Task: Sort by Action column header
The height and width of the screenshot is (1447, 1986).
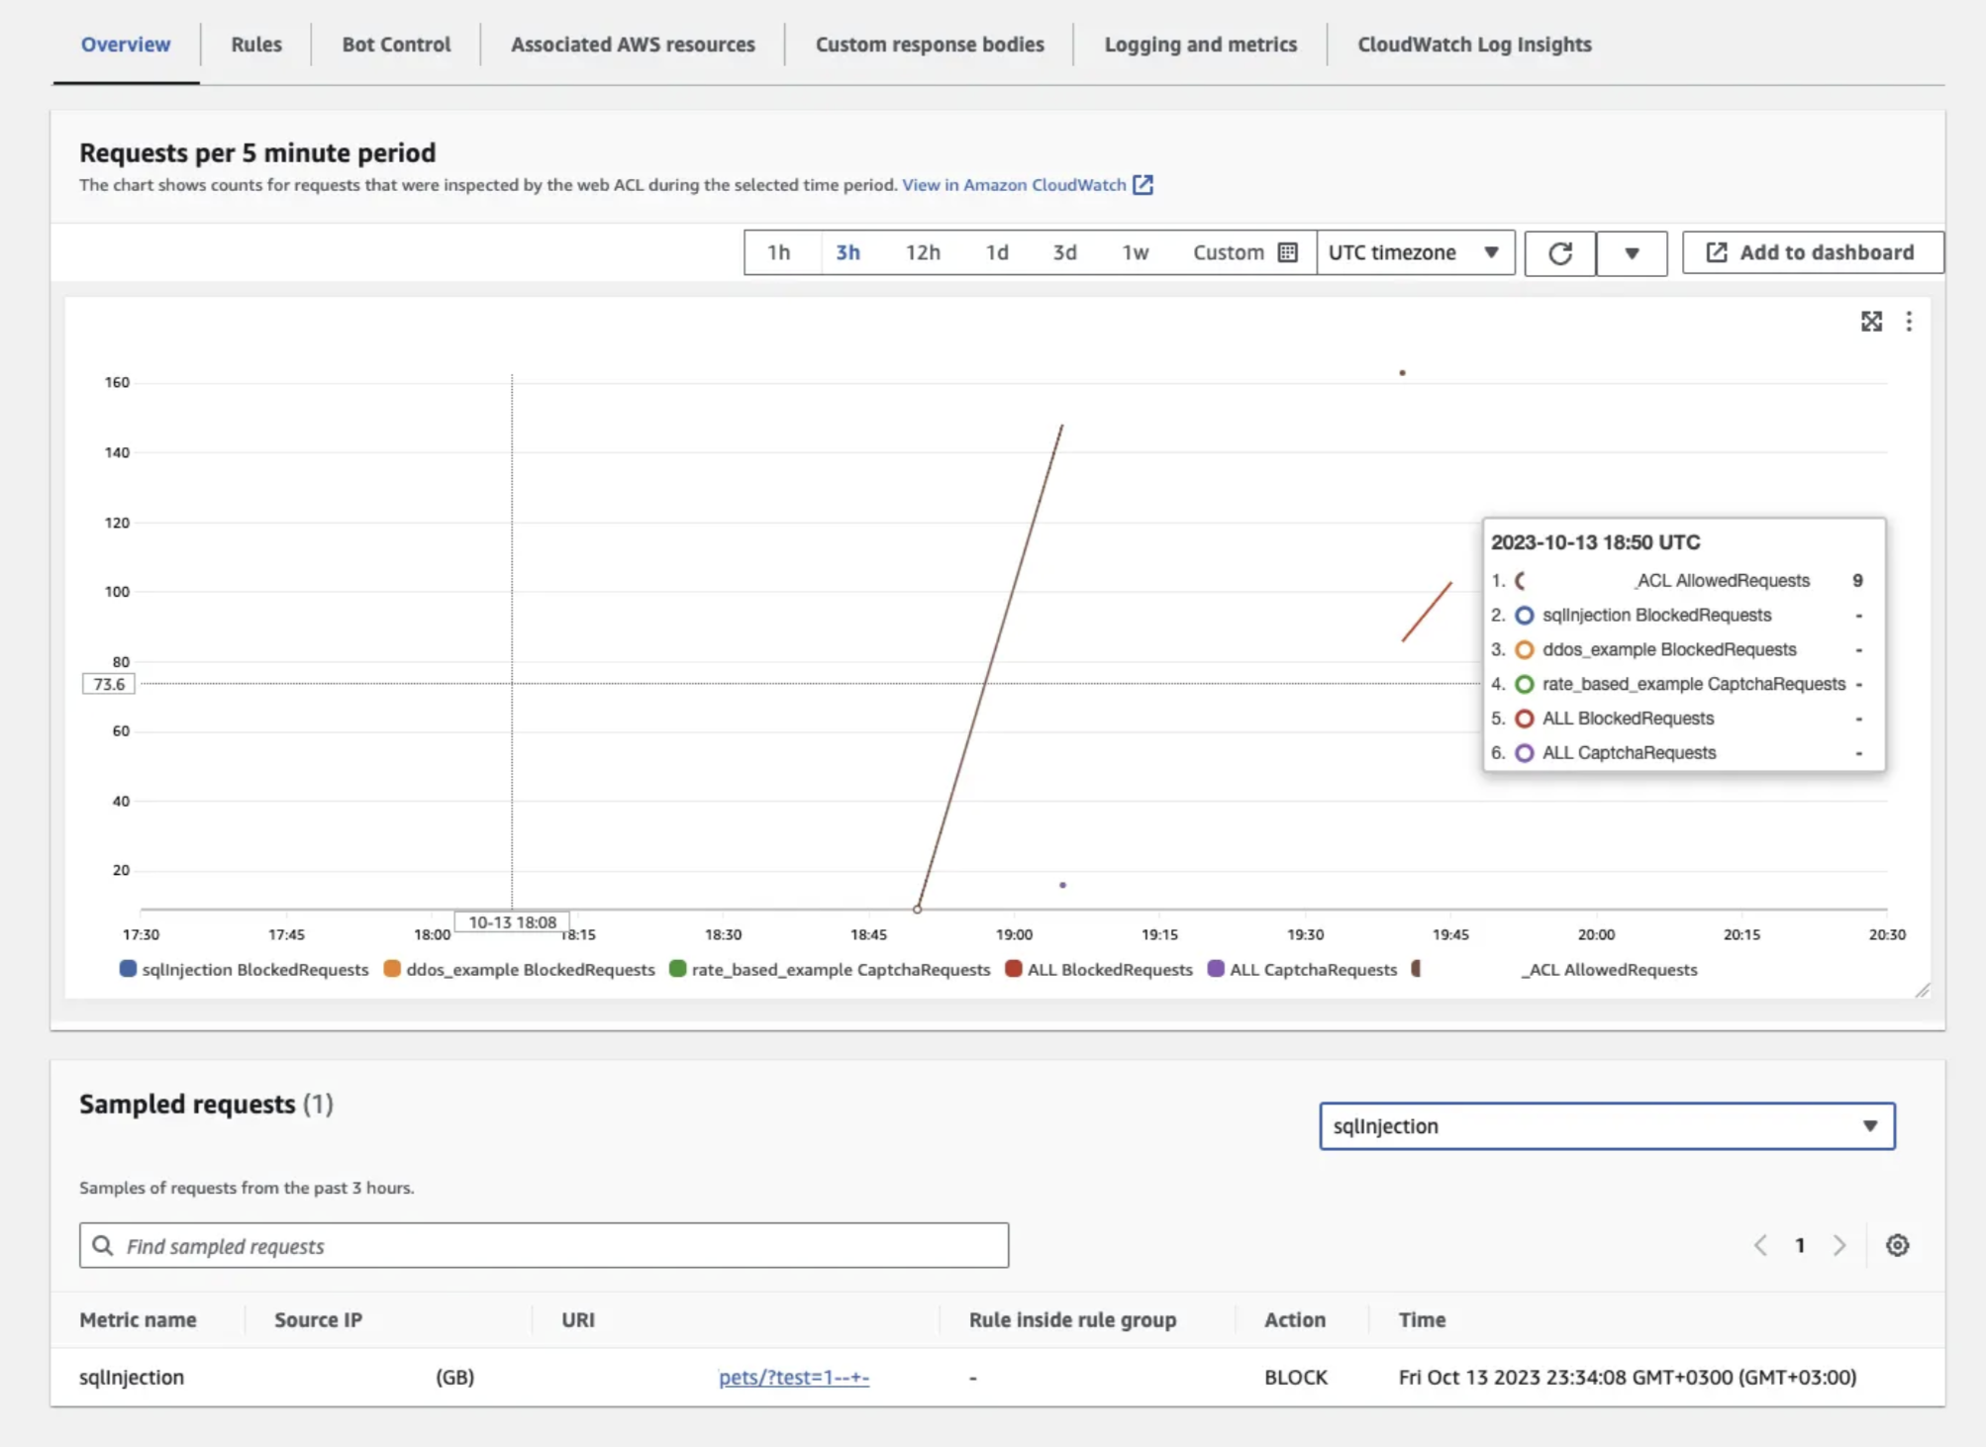Action: click(1294, 1319)
